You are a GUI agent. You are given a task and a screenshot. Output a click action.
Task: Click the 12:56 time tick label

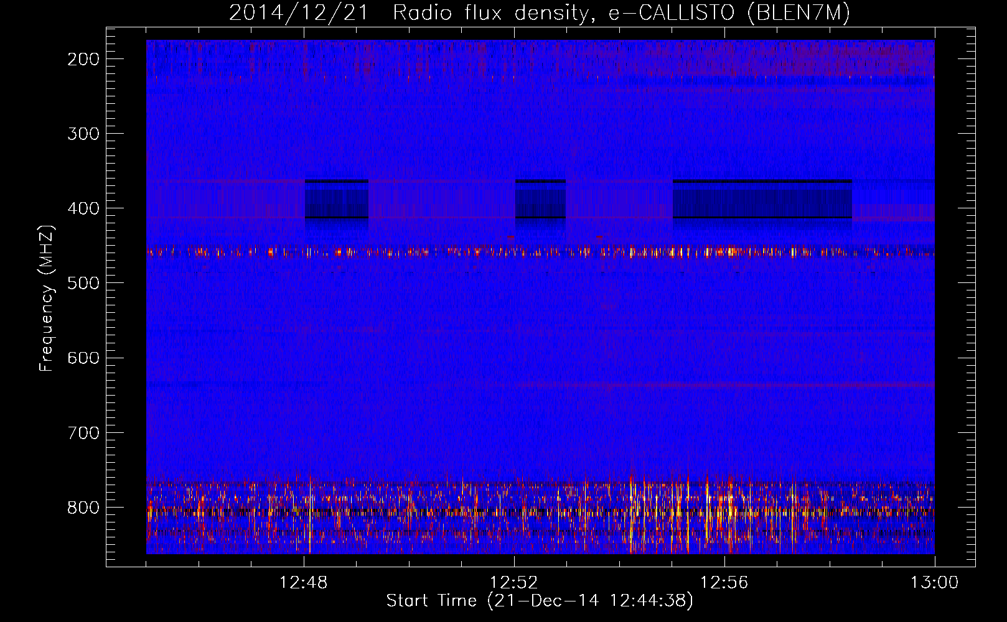point(724,583)
